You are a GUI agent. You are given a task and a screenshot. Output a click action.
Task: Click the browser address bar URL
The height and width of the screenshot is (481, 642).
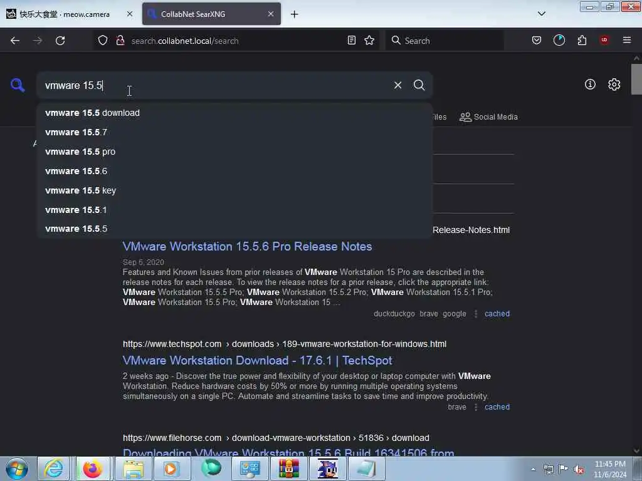coord(185,41)
